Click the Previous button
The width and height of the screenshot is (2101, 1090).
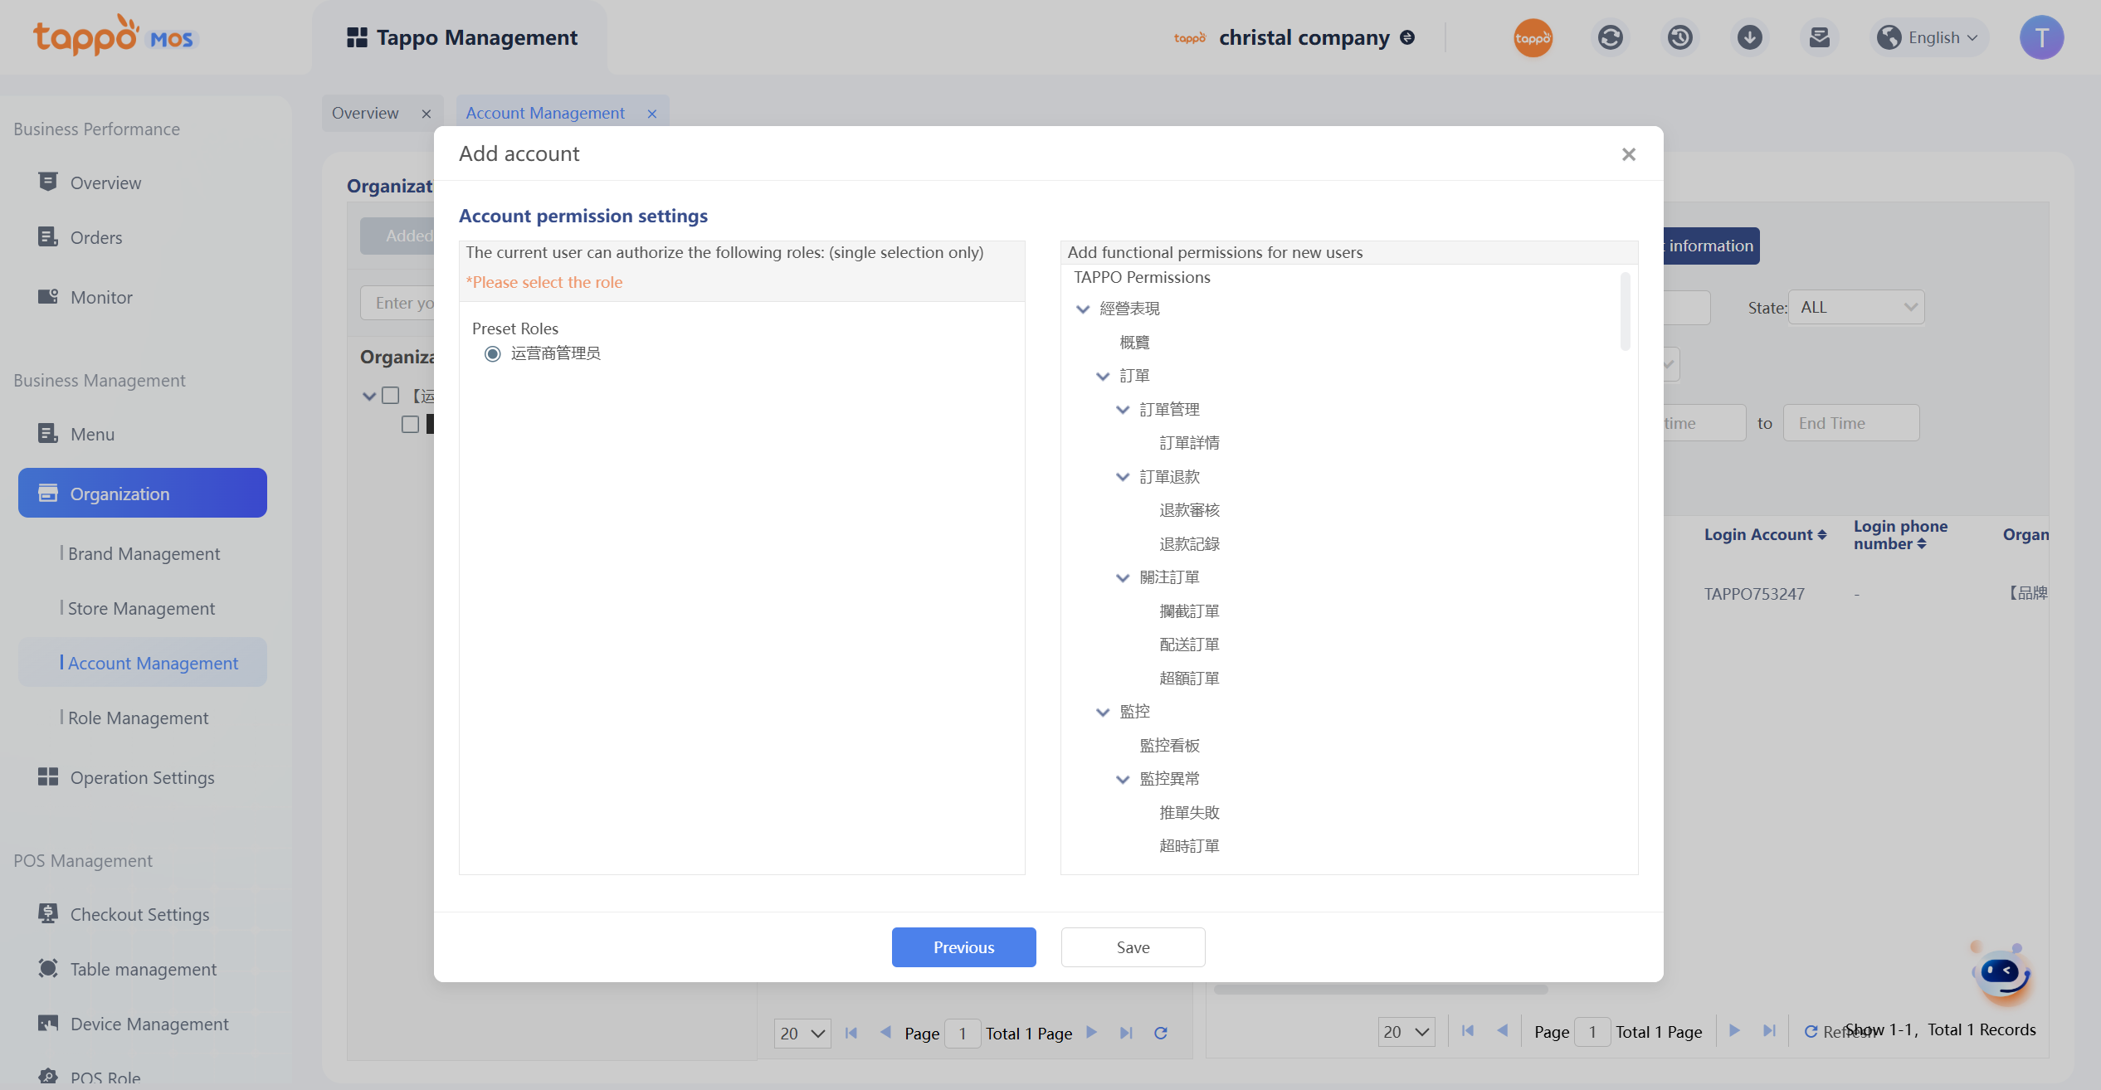(x=963, y=947)
